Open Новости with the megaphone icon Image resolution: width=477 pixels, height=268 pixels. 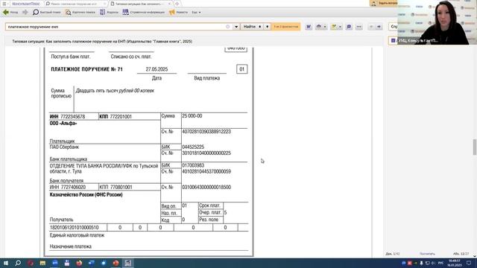178,12
